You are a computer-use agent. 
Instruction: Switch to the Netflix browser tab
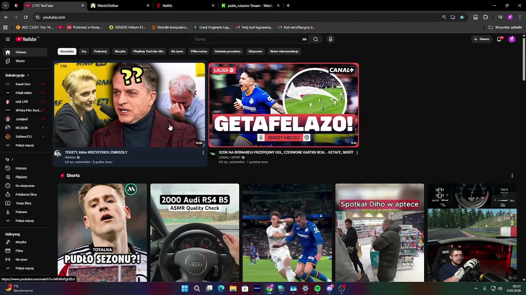tap(186, 6)
